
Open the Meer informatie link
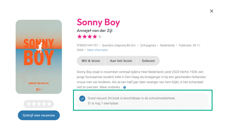[x=97, y=50]
